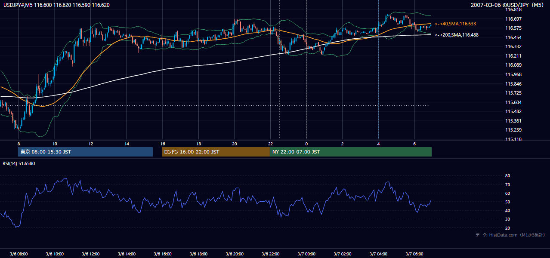Click price axis value 116.818
This screenshot has height=258, width=550.
pos(513,9)
